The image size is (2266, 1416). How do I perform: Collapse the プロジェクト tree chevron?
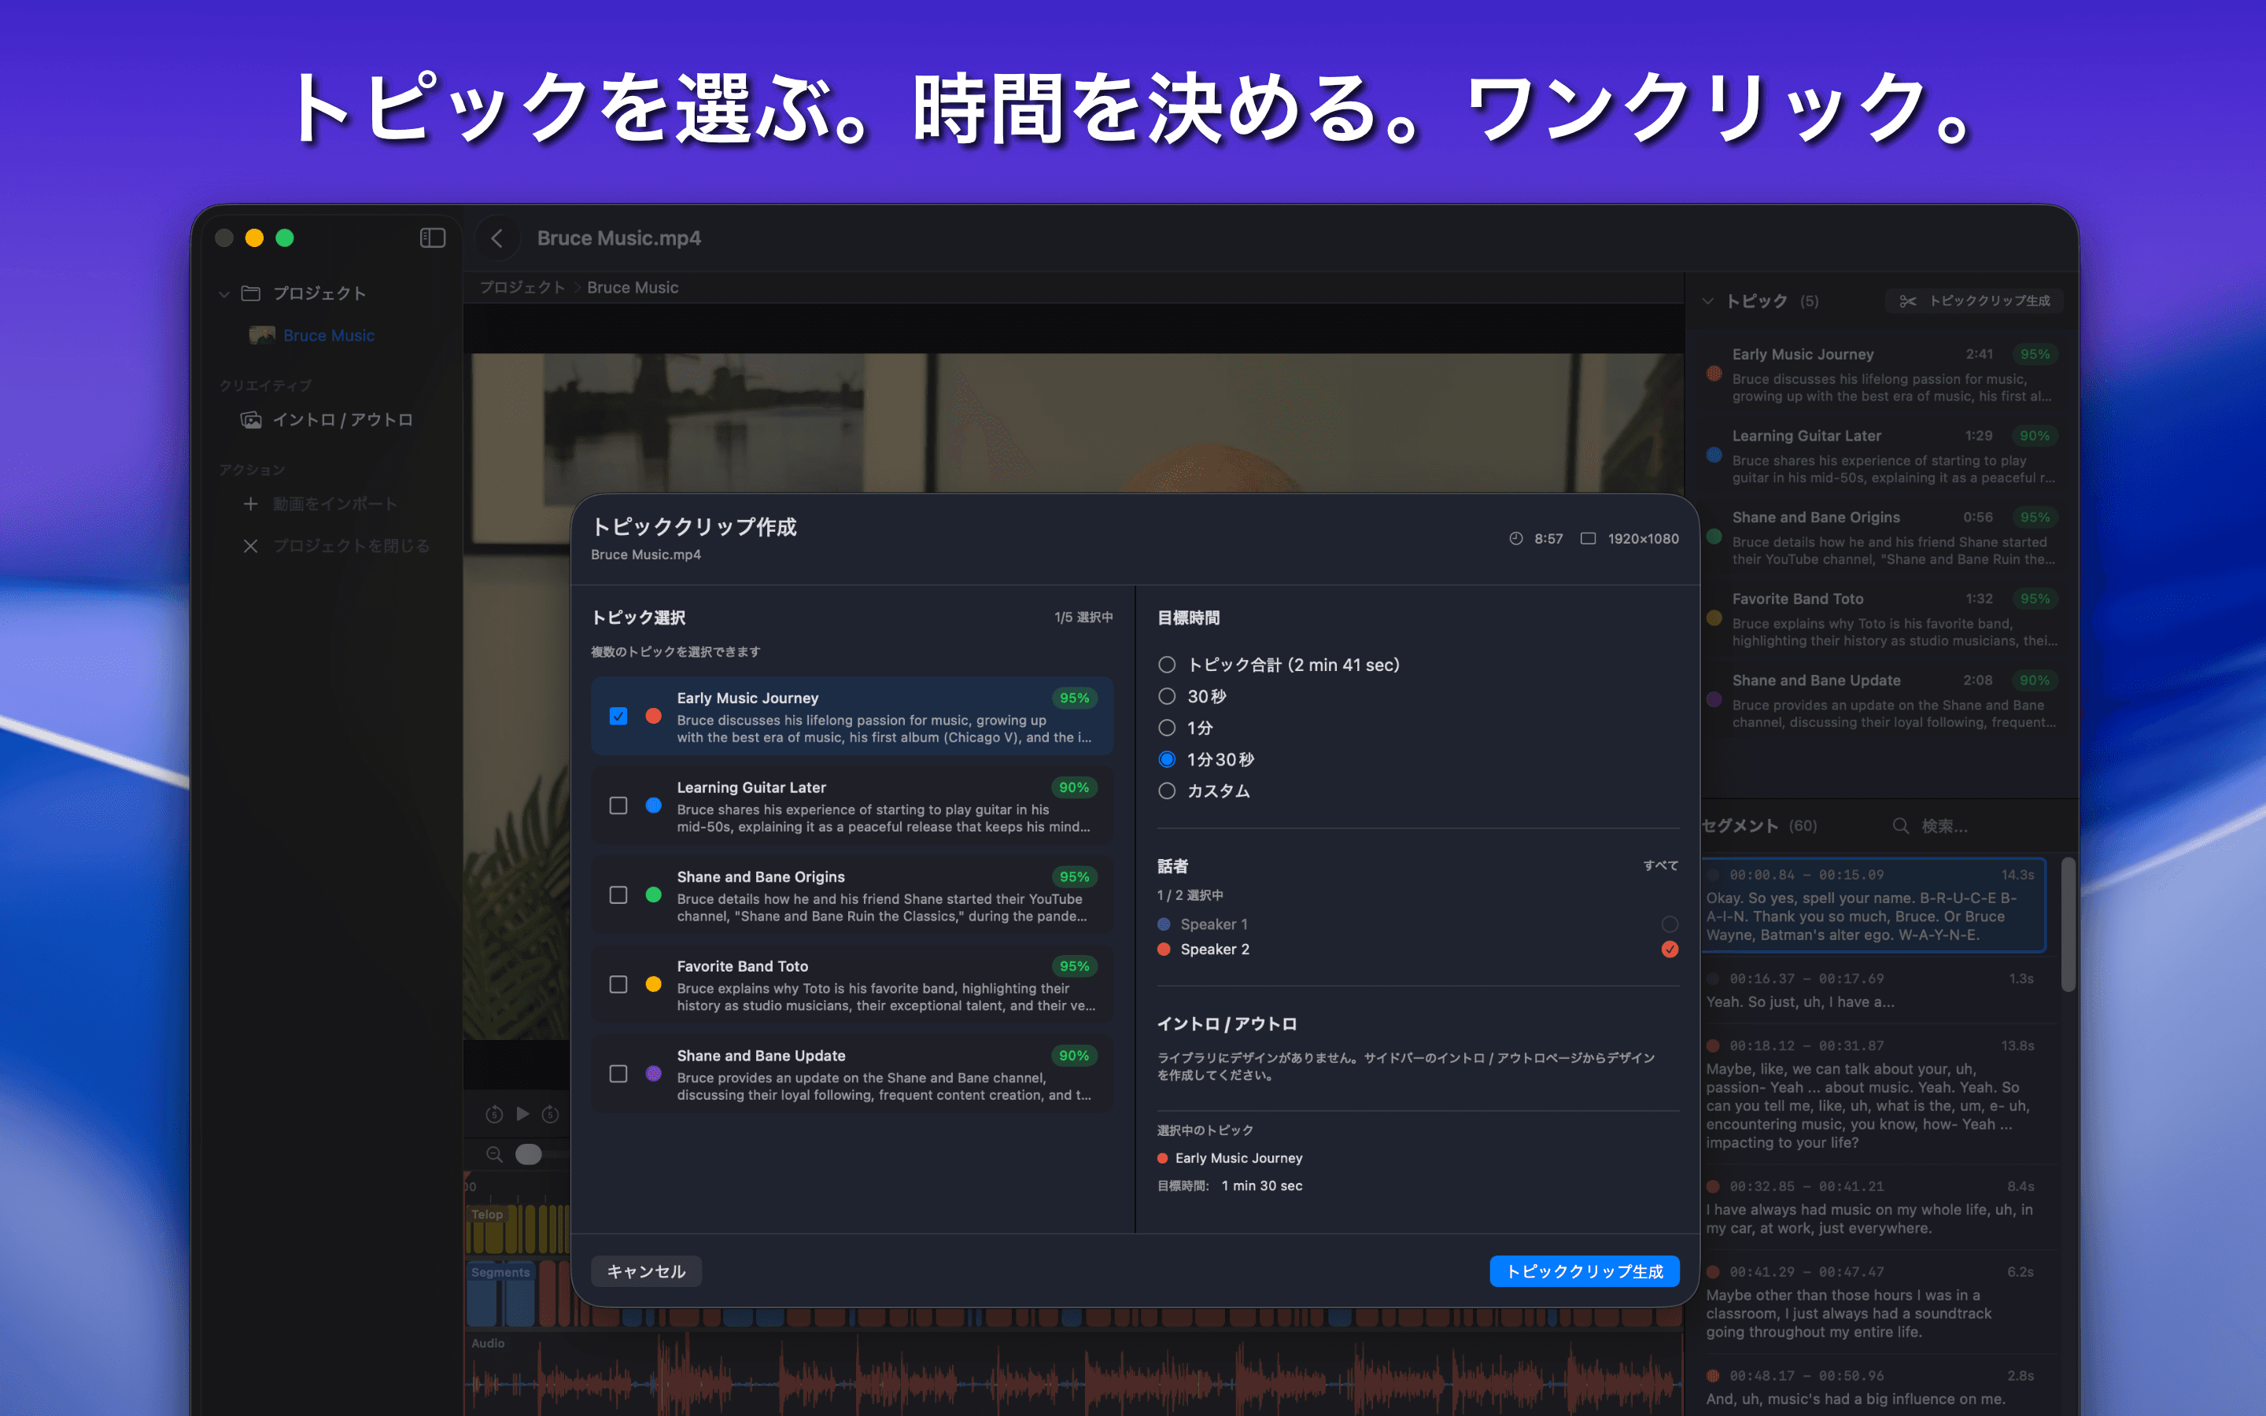click(x=223, y=294)
